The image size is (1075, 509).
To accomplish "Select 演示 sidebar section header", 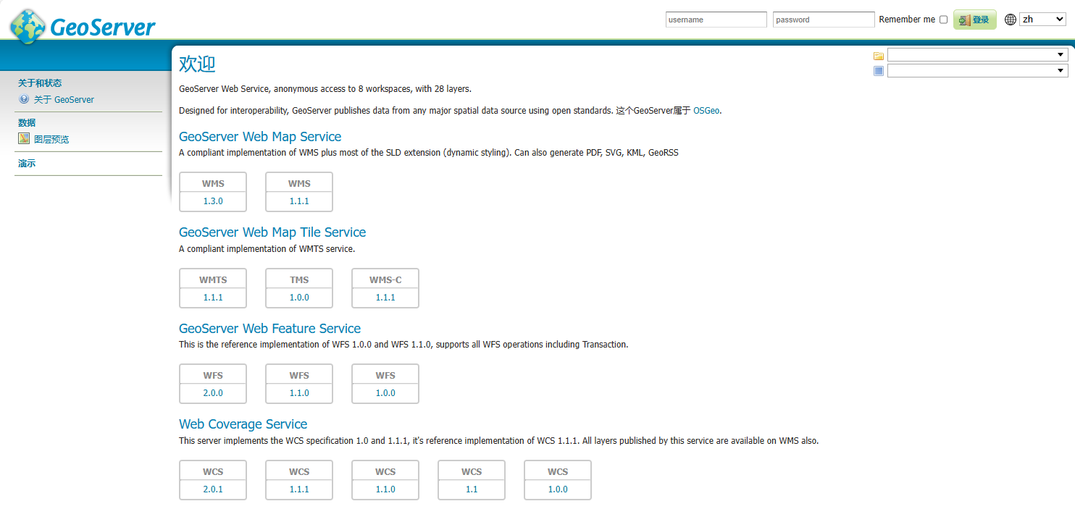I will point(27,164).
